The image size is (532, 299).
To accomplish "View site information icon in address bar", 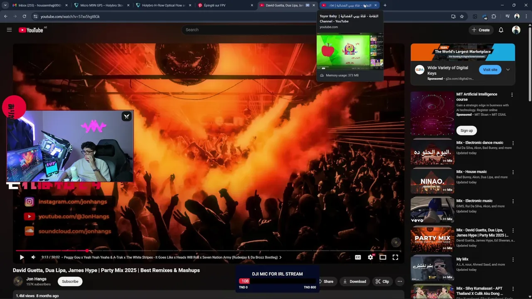I will (x=35, y=17).
